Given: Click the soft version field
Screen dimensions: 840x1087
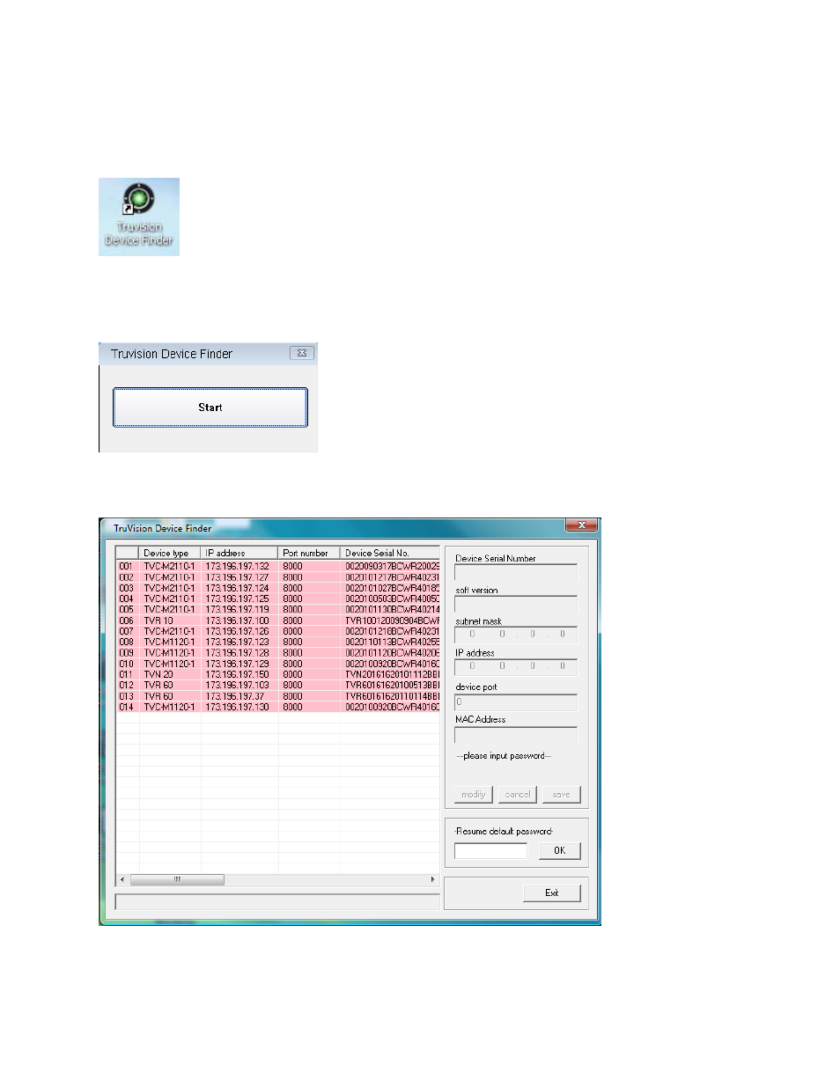Looking at the screenshot, I should click(x=516, y=604).
